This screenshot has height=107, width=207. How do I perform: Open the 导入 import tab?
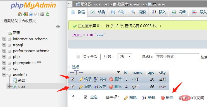(x=198, y=12)
